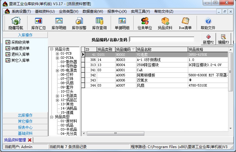Image resolution: width=236 pixels, height=152 pixels.
Task: Toggle sort on the 货品编码 column header
Action: 126,49
